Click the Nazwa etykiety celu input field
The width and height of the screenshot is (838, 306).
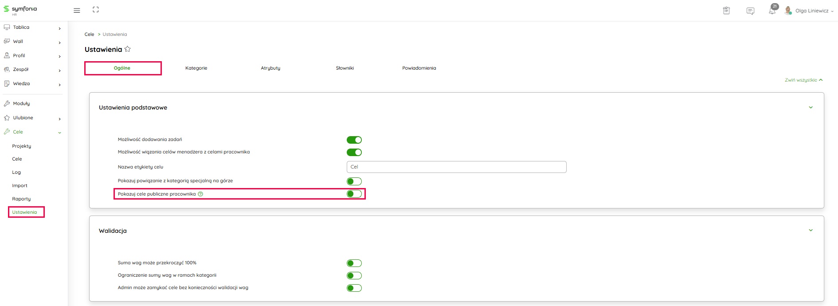(x=456, y=167)
